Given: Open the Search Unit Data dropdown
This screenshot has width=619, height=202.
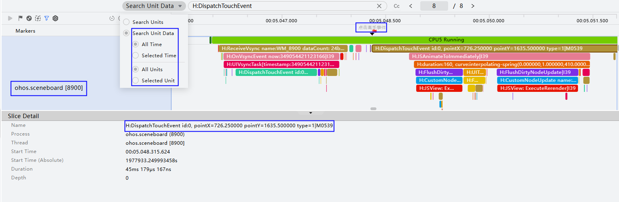Looking at the screenshot, I should [x=154, y=6].
